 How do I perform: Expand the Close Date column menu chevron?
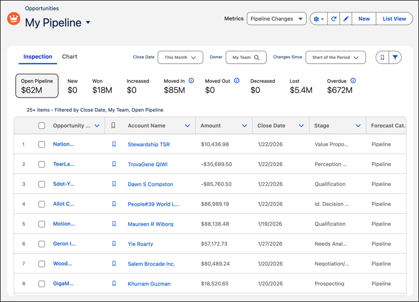pyautogui.click(x=301, y=125)
